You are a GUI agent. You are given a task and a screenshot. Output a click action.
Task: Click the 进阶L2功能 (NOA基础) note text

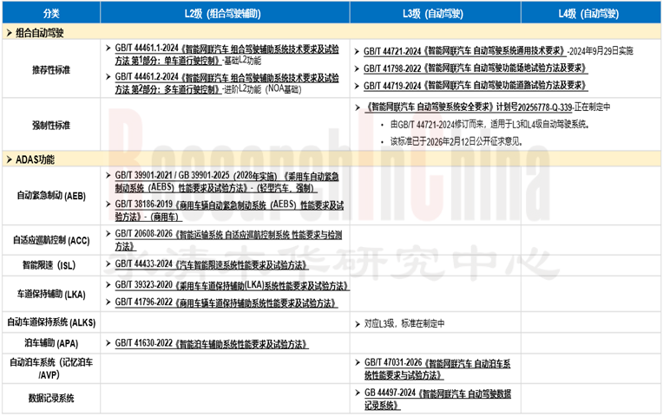click(x=262, y=89)
